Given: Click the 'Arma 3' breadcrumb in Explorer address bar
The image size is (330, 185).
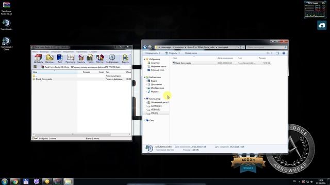Looking at the screenshot, I should pos(191,47).
